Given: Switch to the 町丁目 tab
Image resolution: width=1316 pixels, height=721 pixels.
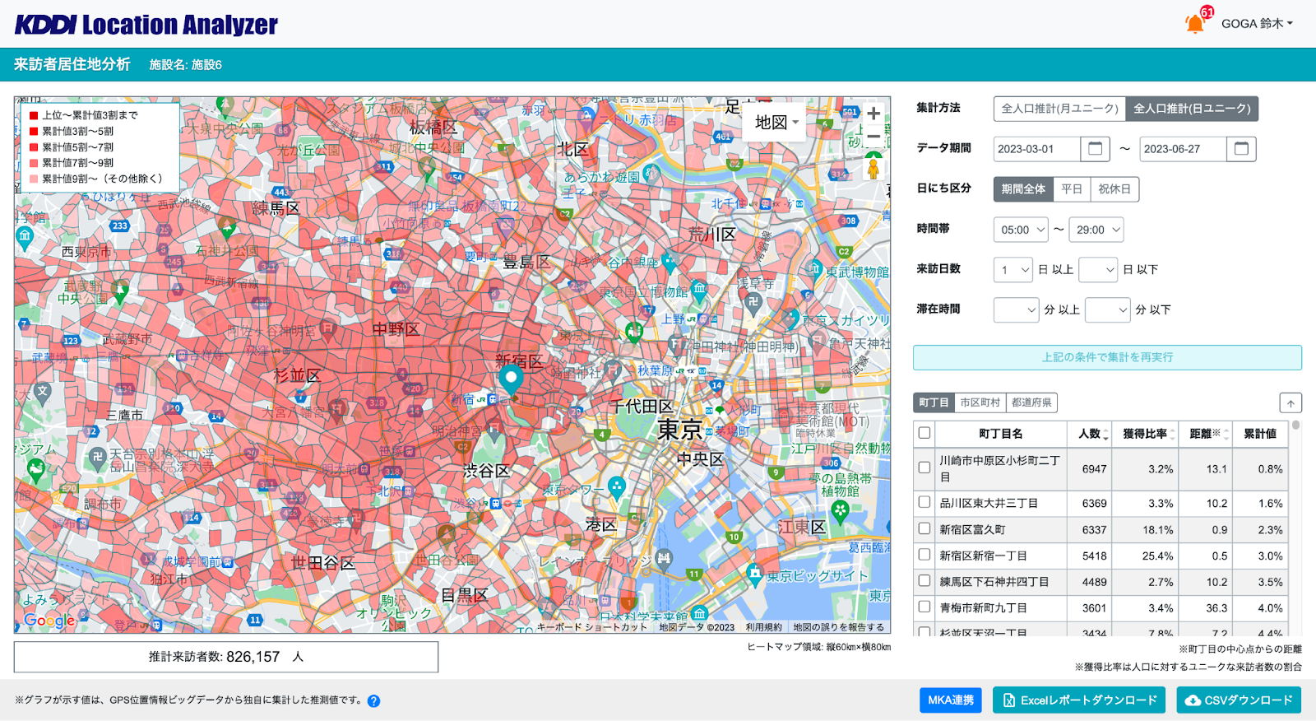Looking at the screenshot, I should (934, 402).
